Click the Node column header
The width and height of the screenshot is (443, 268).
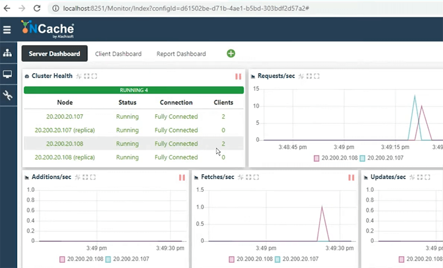coord(64,103)
